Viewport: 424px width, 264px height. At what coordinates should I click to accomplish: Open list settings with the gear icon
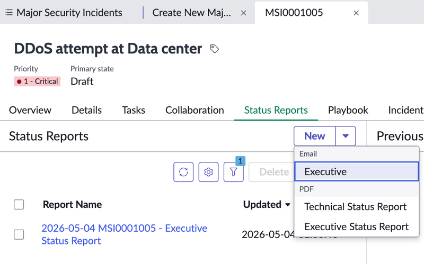(208, 172)
